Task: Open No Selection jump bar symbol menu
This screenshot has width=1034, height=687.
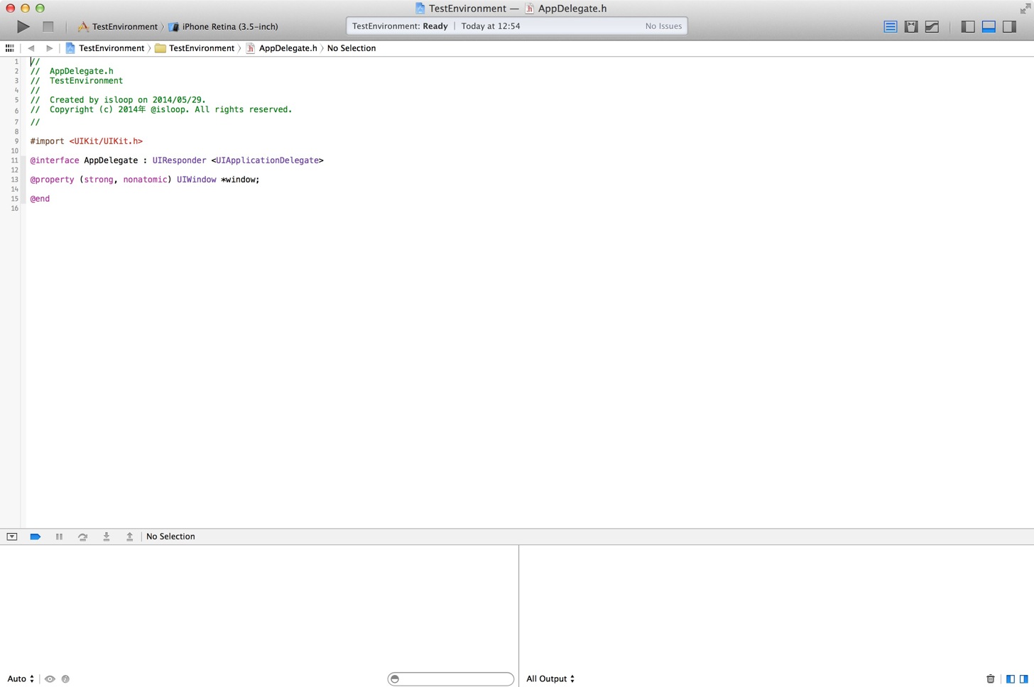Action: point(352,48)
